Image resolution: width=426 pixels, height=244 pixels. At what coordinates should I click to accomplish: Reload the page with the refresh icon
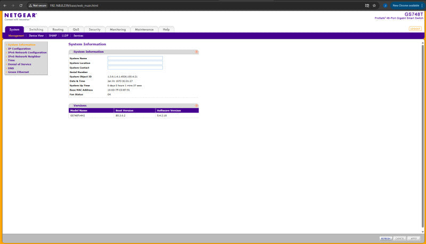(x=21, y=5)
